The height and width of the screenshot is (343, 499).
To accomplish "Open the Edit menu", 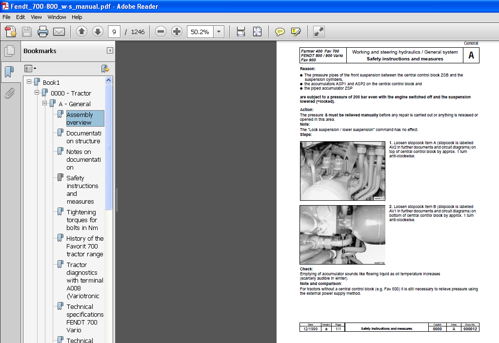I will (x=20, y=17).
